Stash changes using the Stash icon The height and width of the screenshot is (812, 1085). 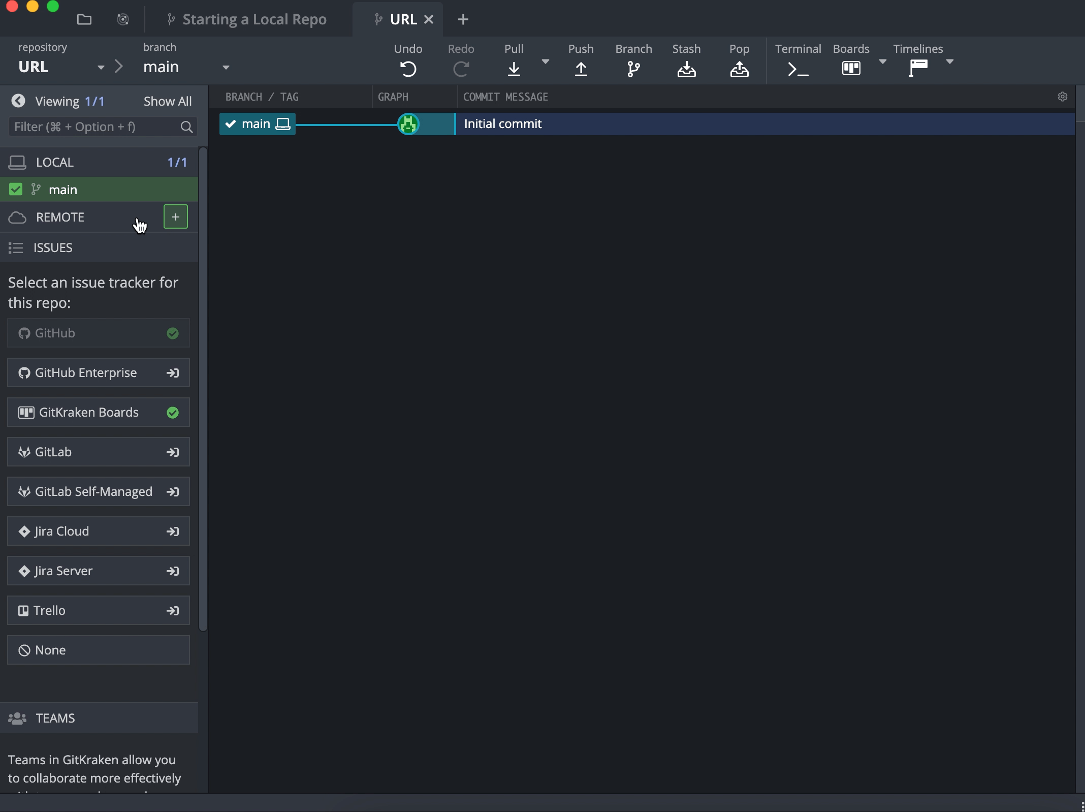coord(686,69)
